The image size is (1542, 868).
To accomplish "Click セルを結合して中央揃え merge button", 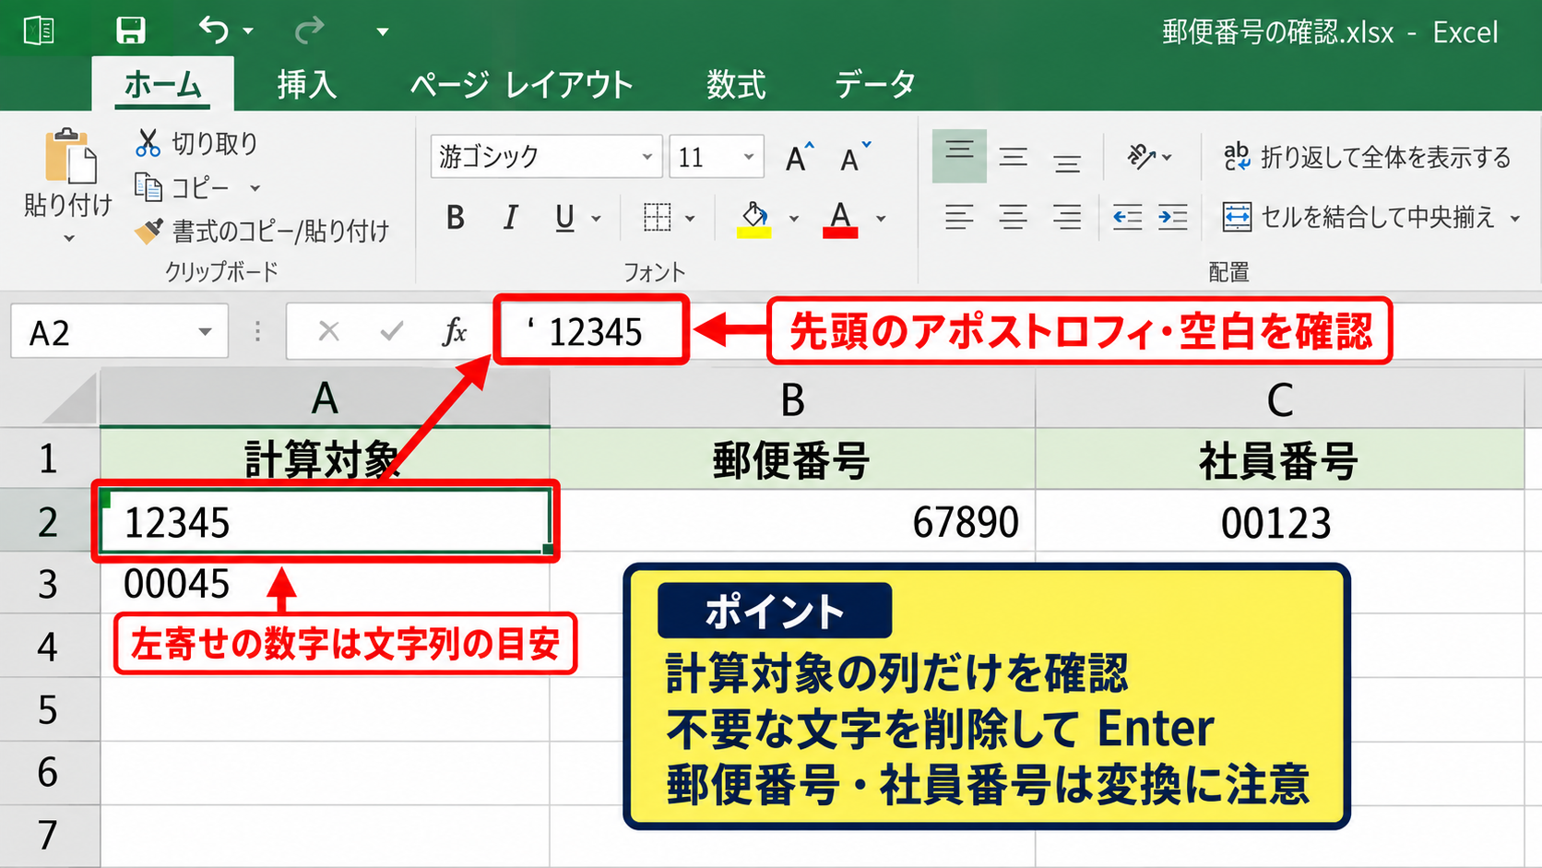I will [1358, 217].
